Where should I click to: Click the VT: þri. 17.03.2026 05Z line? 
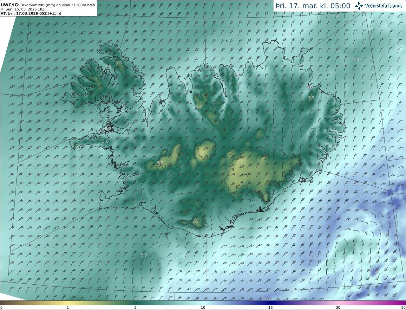[x=31, y=13]
